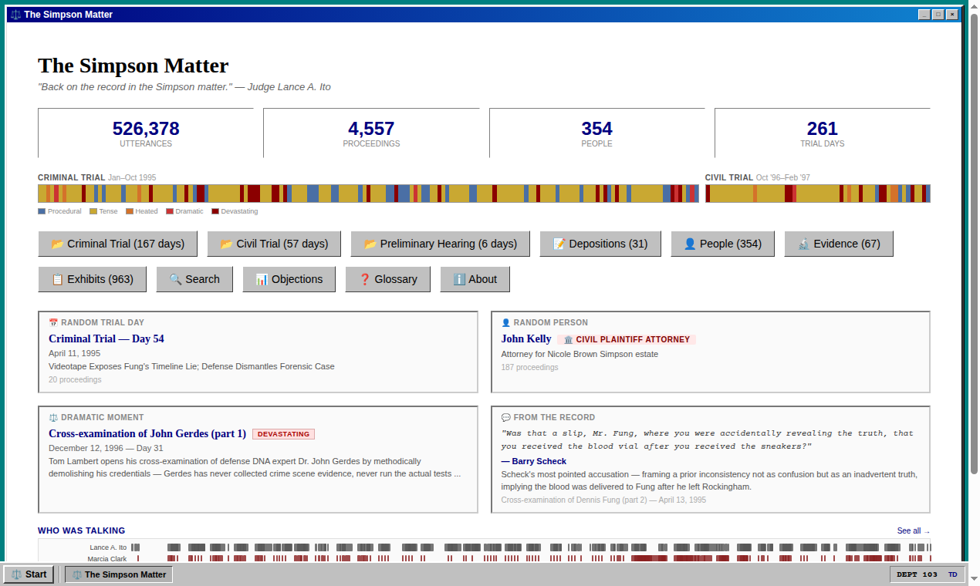Open the Civil Trial (57 days) section
This screenshot has width=980, height=586.
(274, 244)
